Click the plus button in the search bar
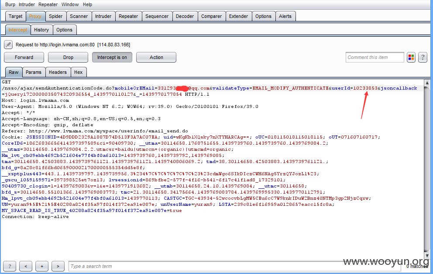This screenshot has width=433, height=274. tap(42, 266)
